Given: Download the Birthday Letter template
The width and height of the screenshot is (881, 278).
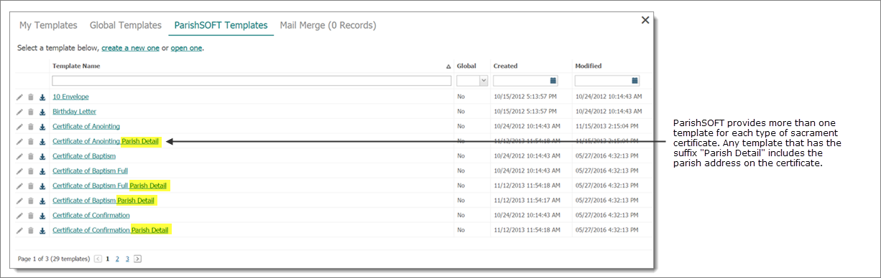Looking at the screenshot, I should tap(42, 112).
